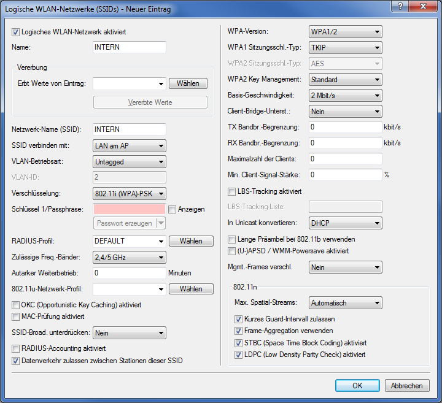Tick the 'OKC (Opportunistic Key Caching)' checkbox
The image size is (442, 403).
[16, 305]
